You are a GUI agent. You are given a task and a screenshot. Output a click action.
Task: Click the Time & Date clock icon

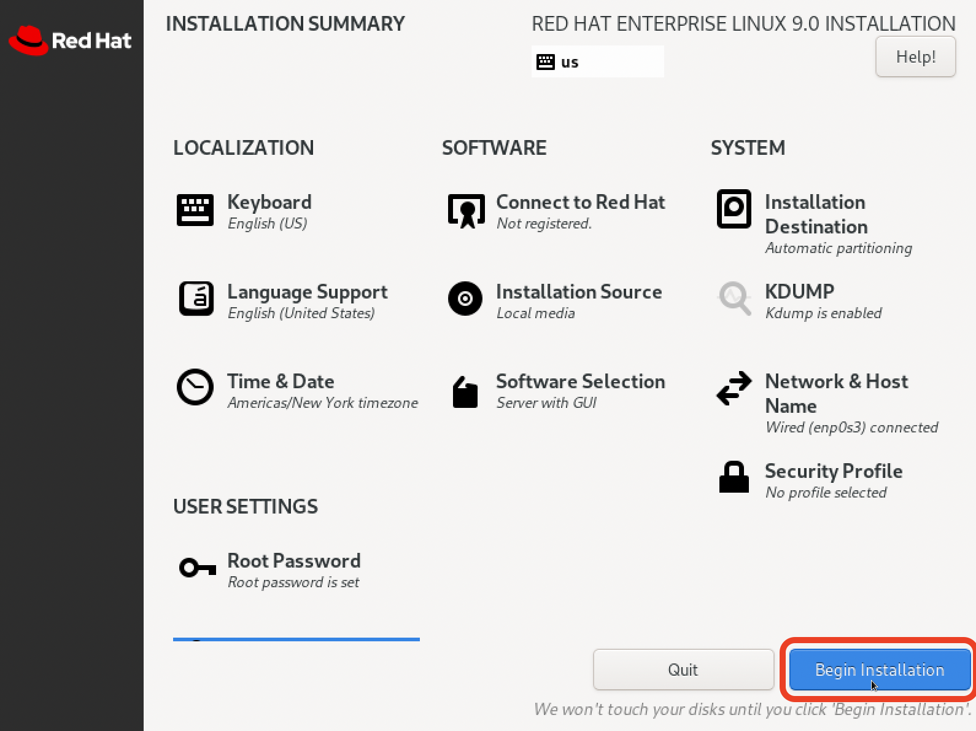click(x=195, y=387)
